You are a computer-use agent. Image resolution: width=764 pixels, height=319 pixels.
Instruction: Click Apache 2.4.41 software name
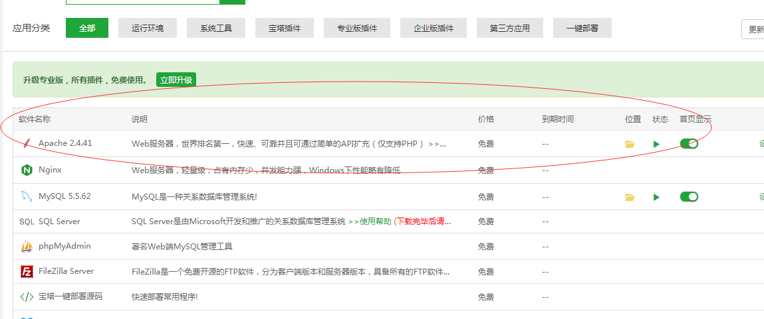click(65, 143)
